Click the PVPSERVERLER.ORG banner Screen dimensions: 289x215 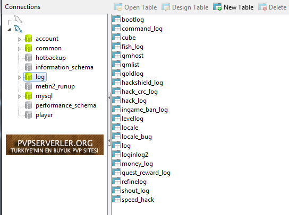[55, 145]
